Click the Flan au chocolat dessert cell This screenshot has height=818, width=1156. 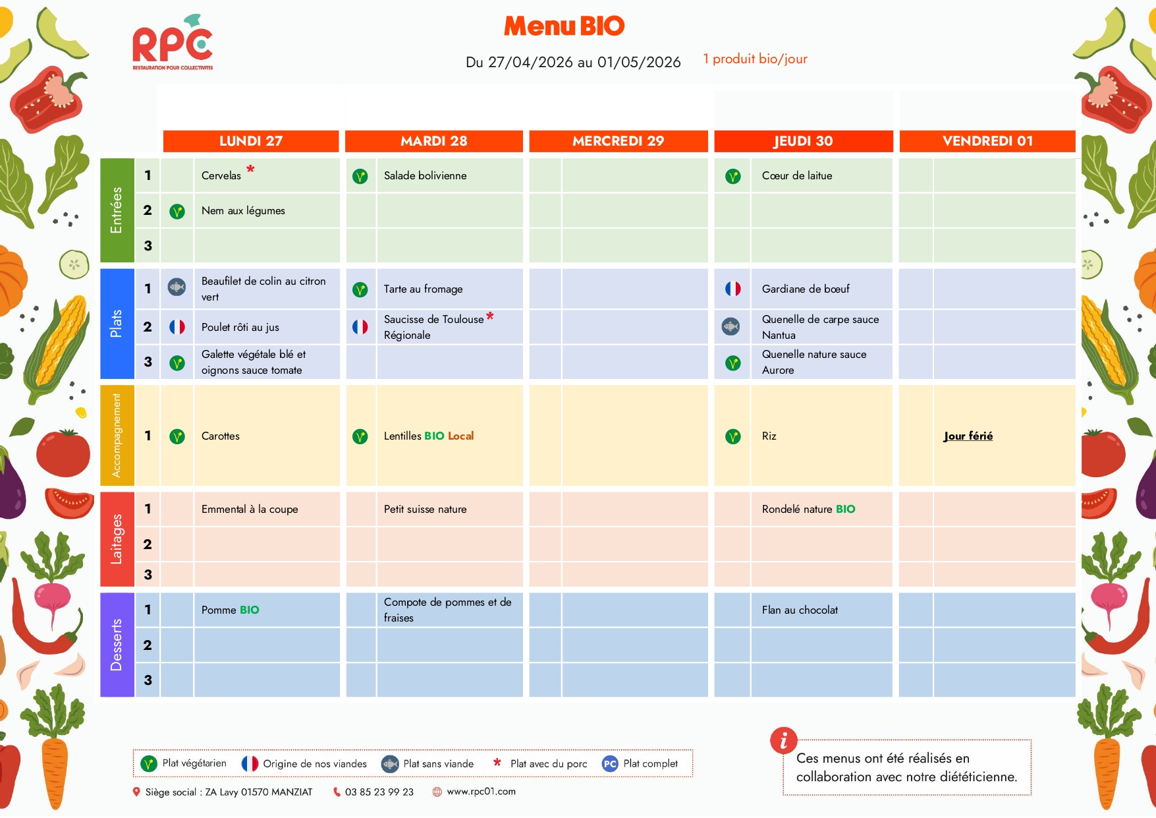click(800, 610)
